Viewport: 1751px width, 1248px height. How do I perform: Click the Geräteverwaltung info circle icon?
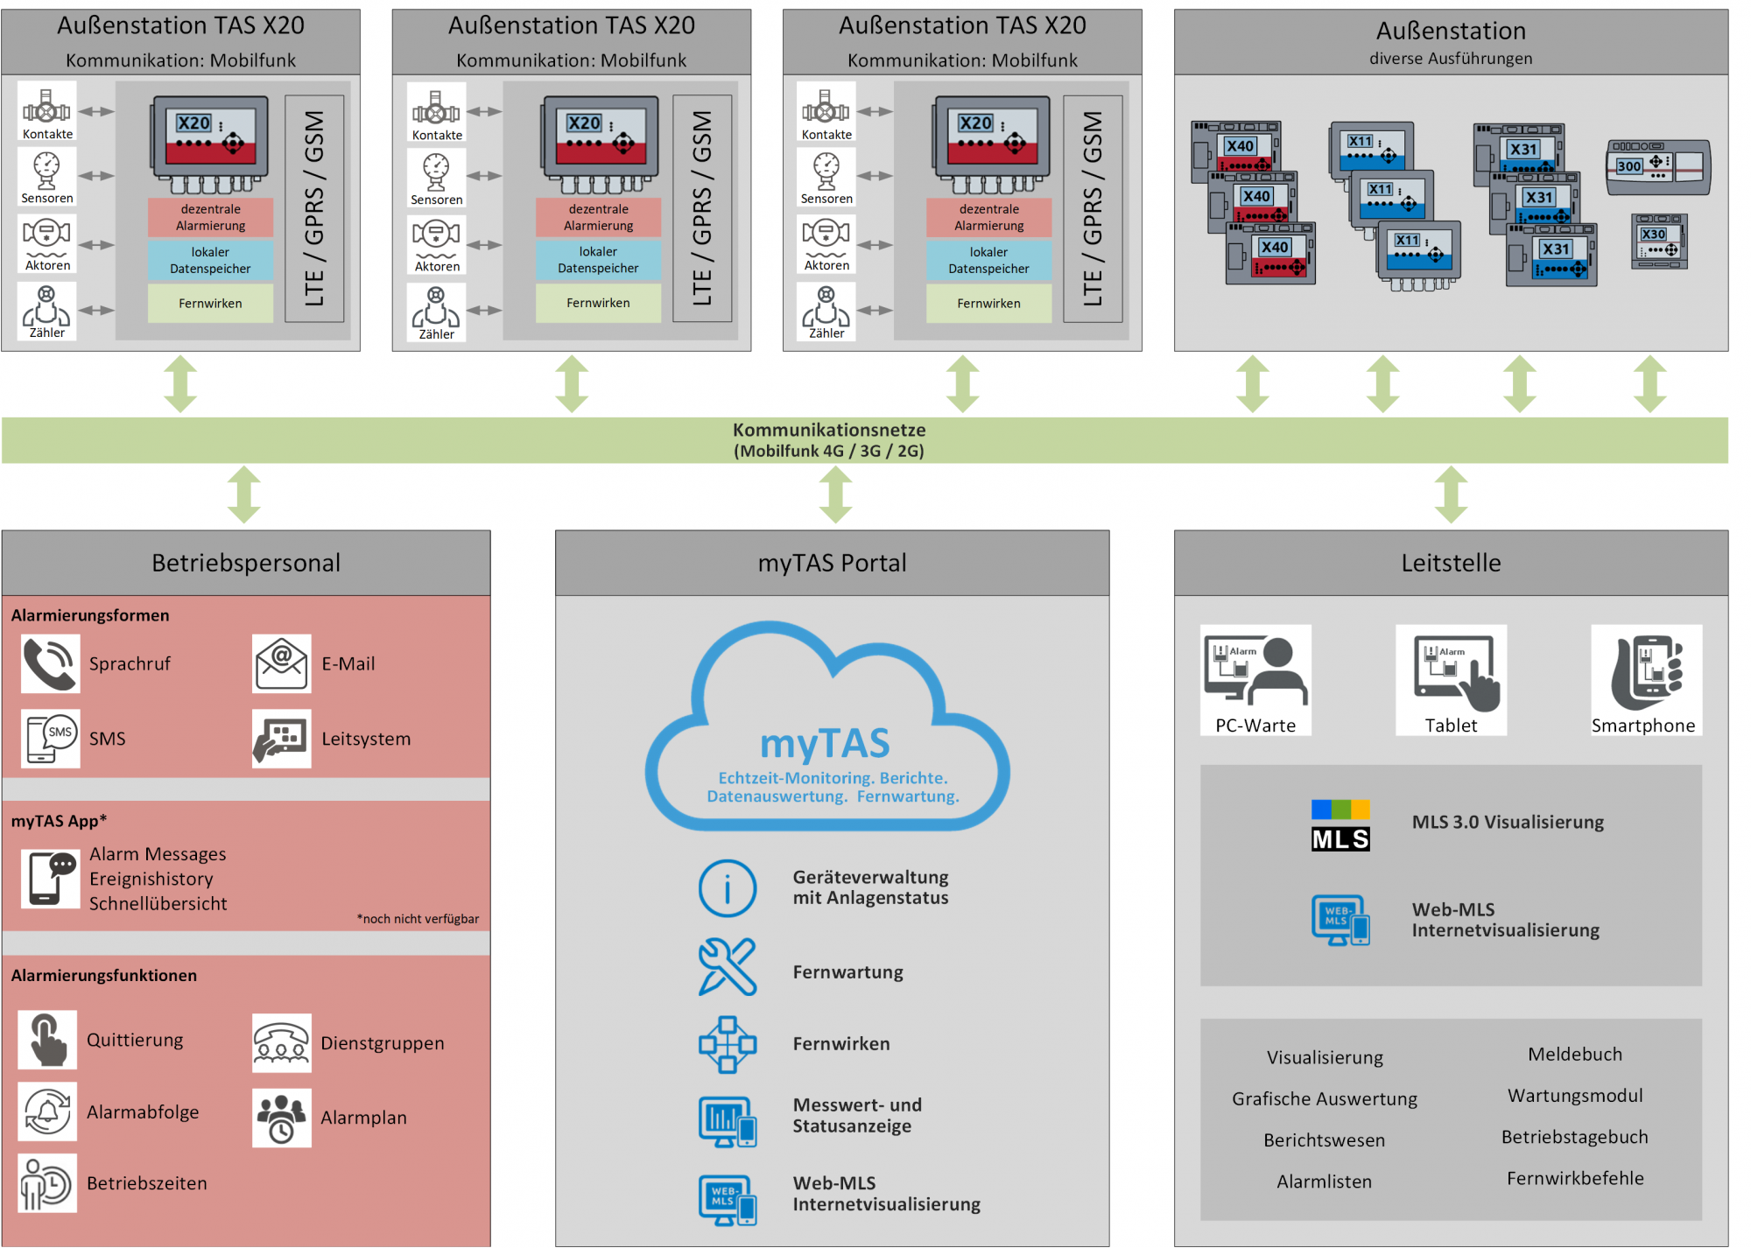click(x=728, y=888)
